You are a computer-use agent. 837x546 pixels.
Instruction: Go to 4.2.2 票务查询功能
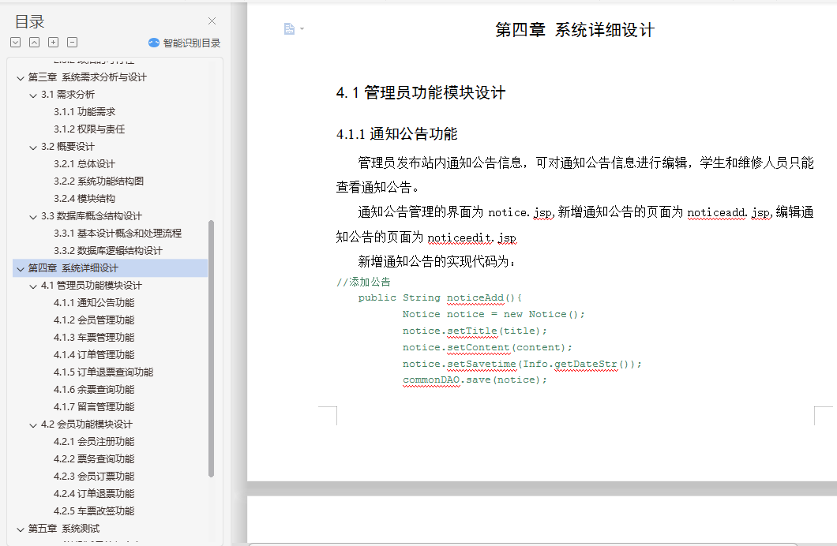[94, 458]
